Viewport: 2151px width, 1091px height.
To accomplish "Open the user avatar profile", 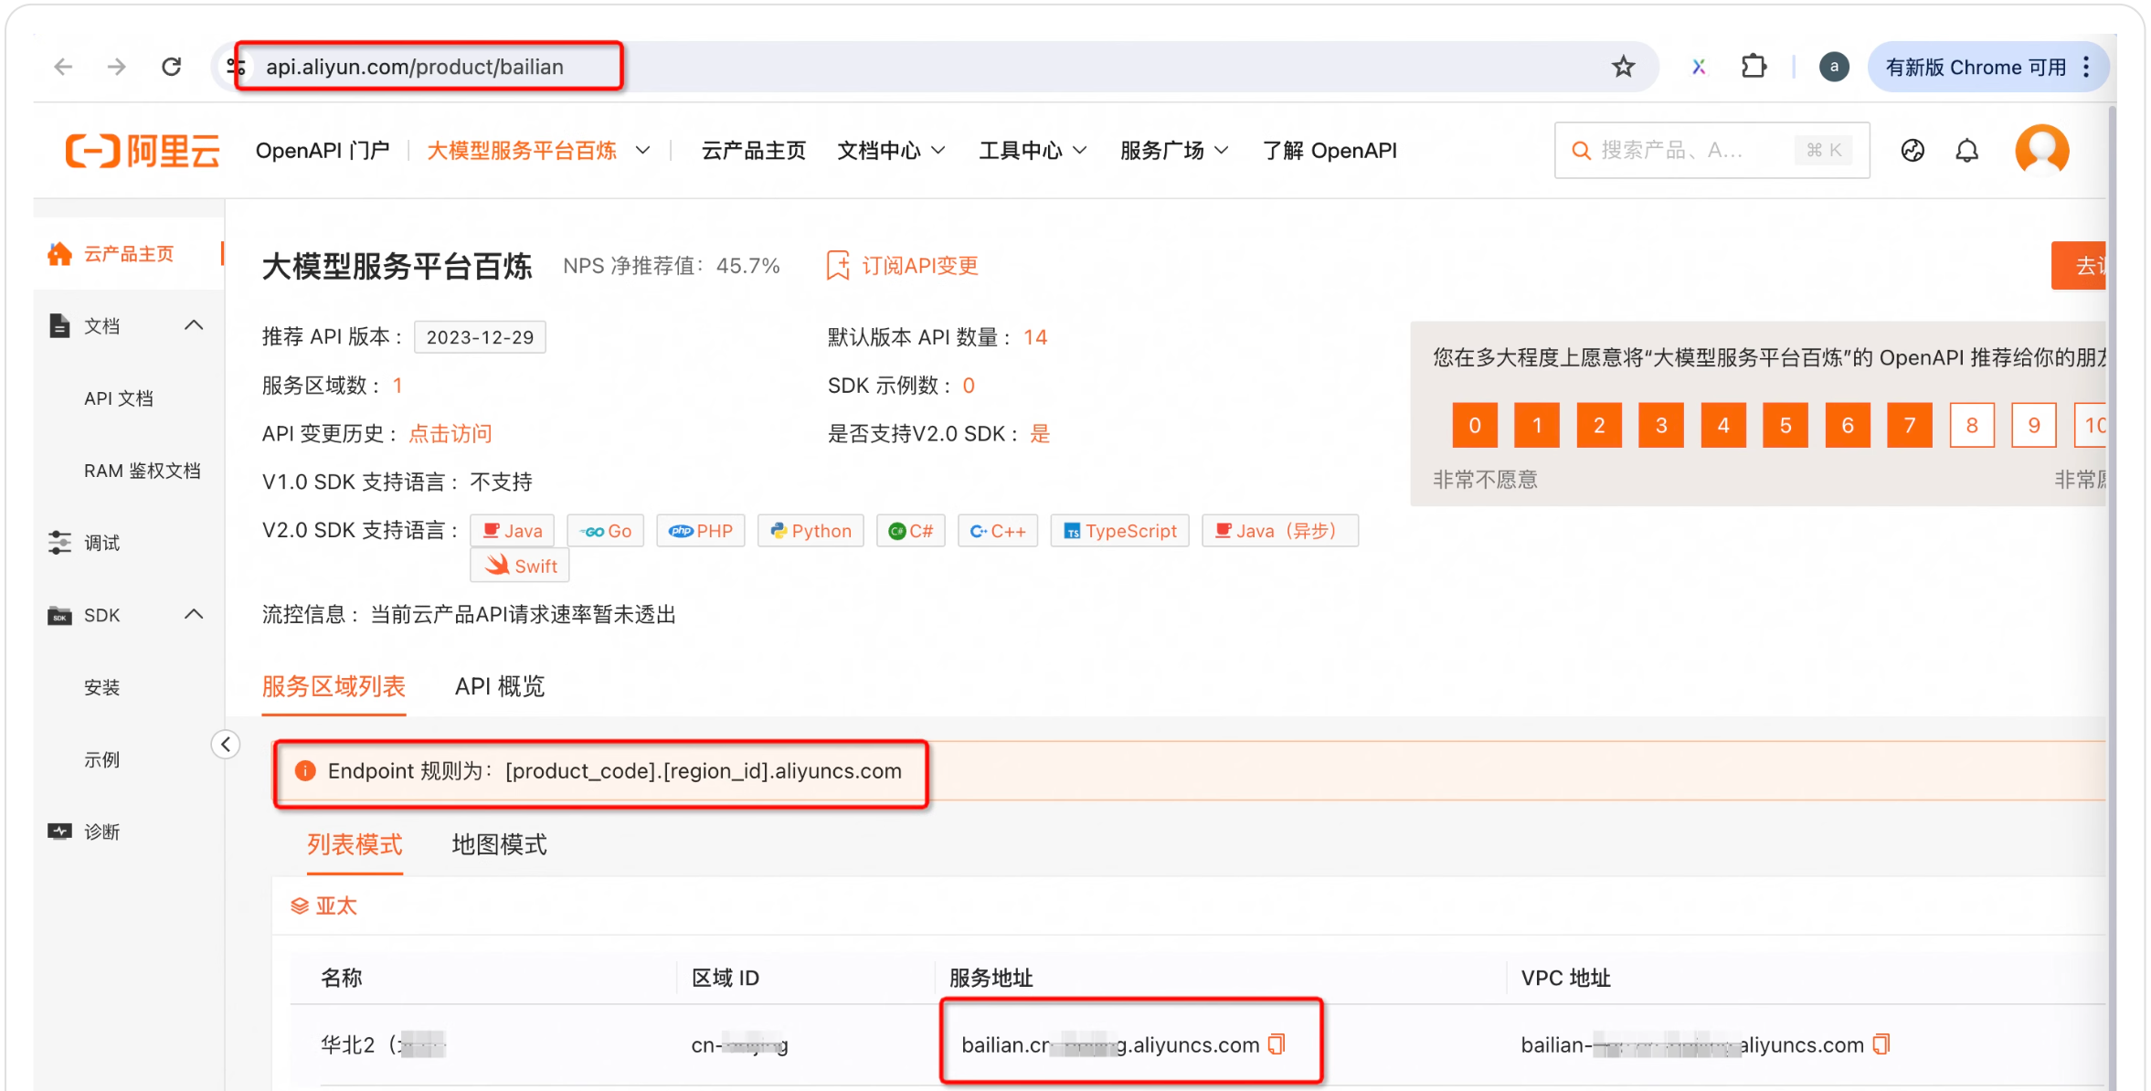I will (2041, 150).
